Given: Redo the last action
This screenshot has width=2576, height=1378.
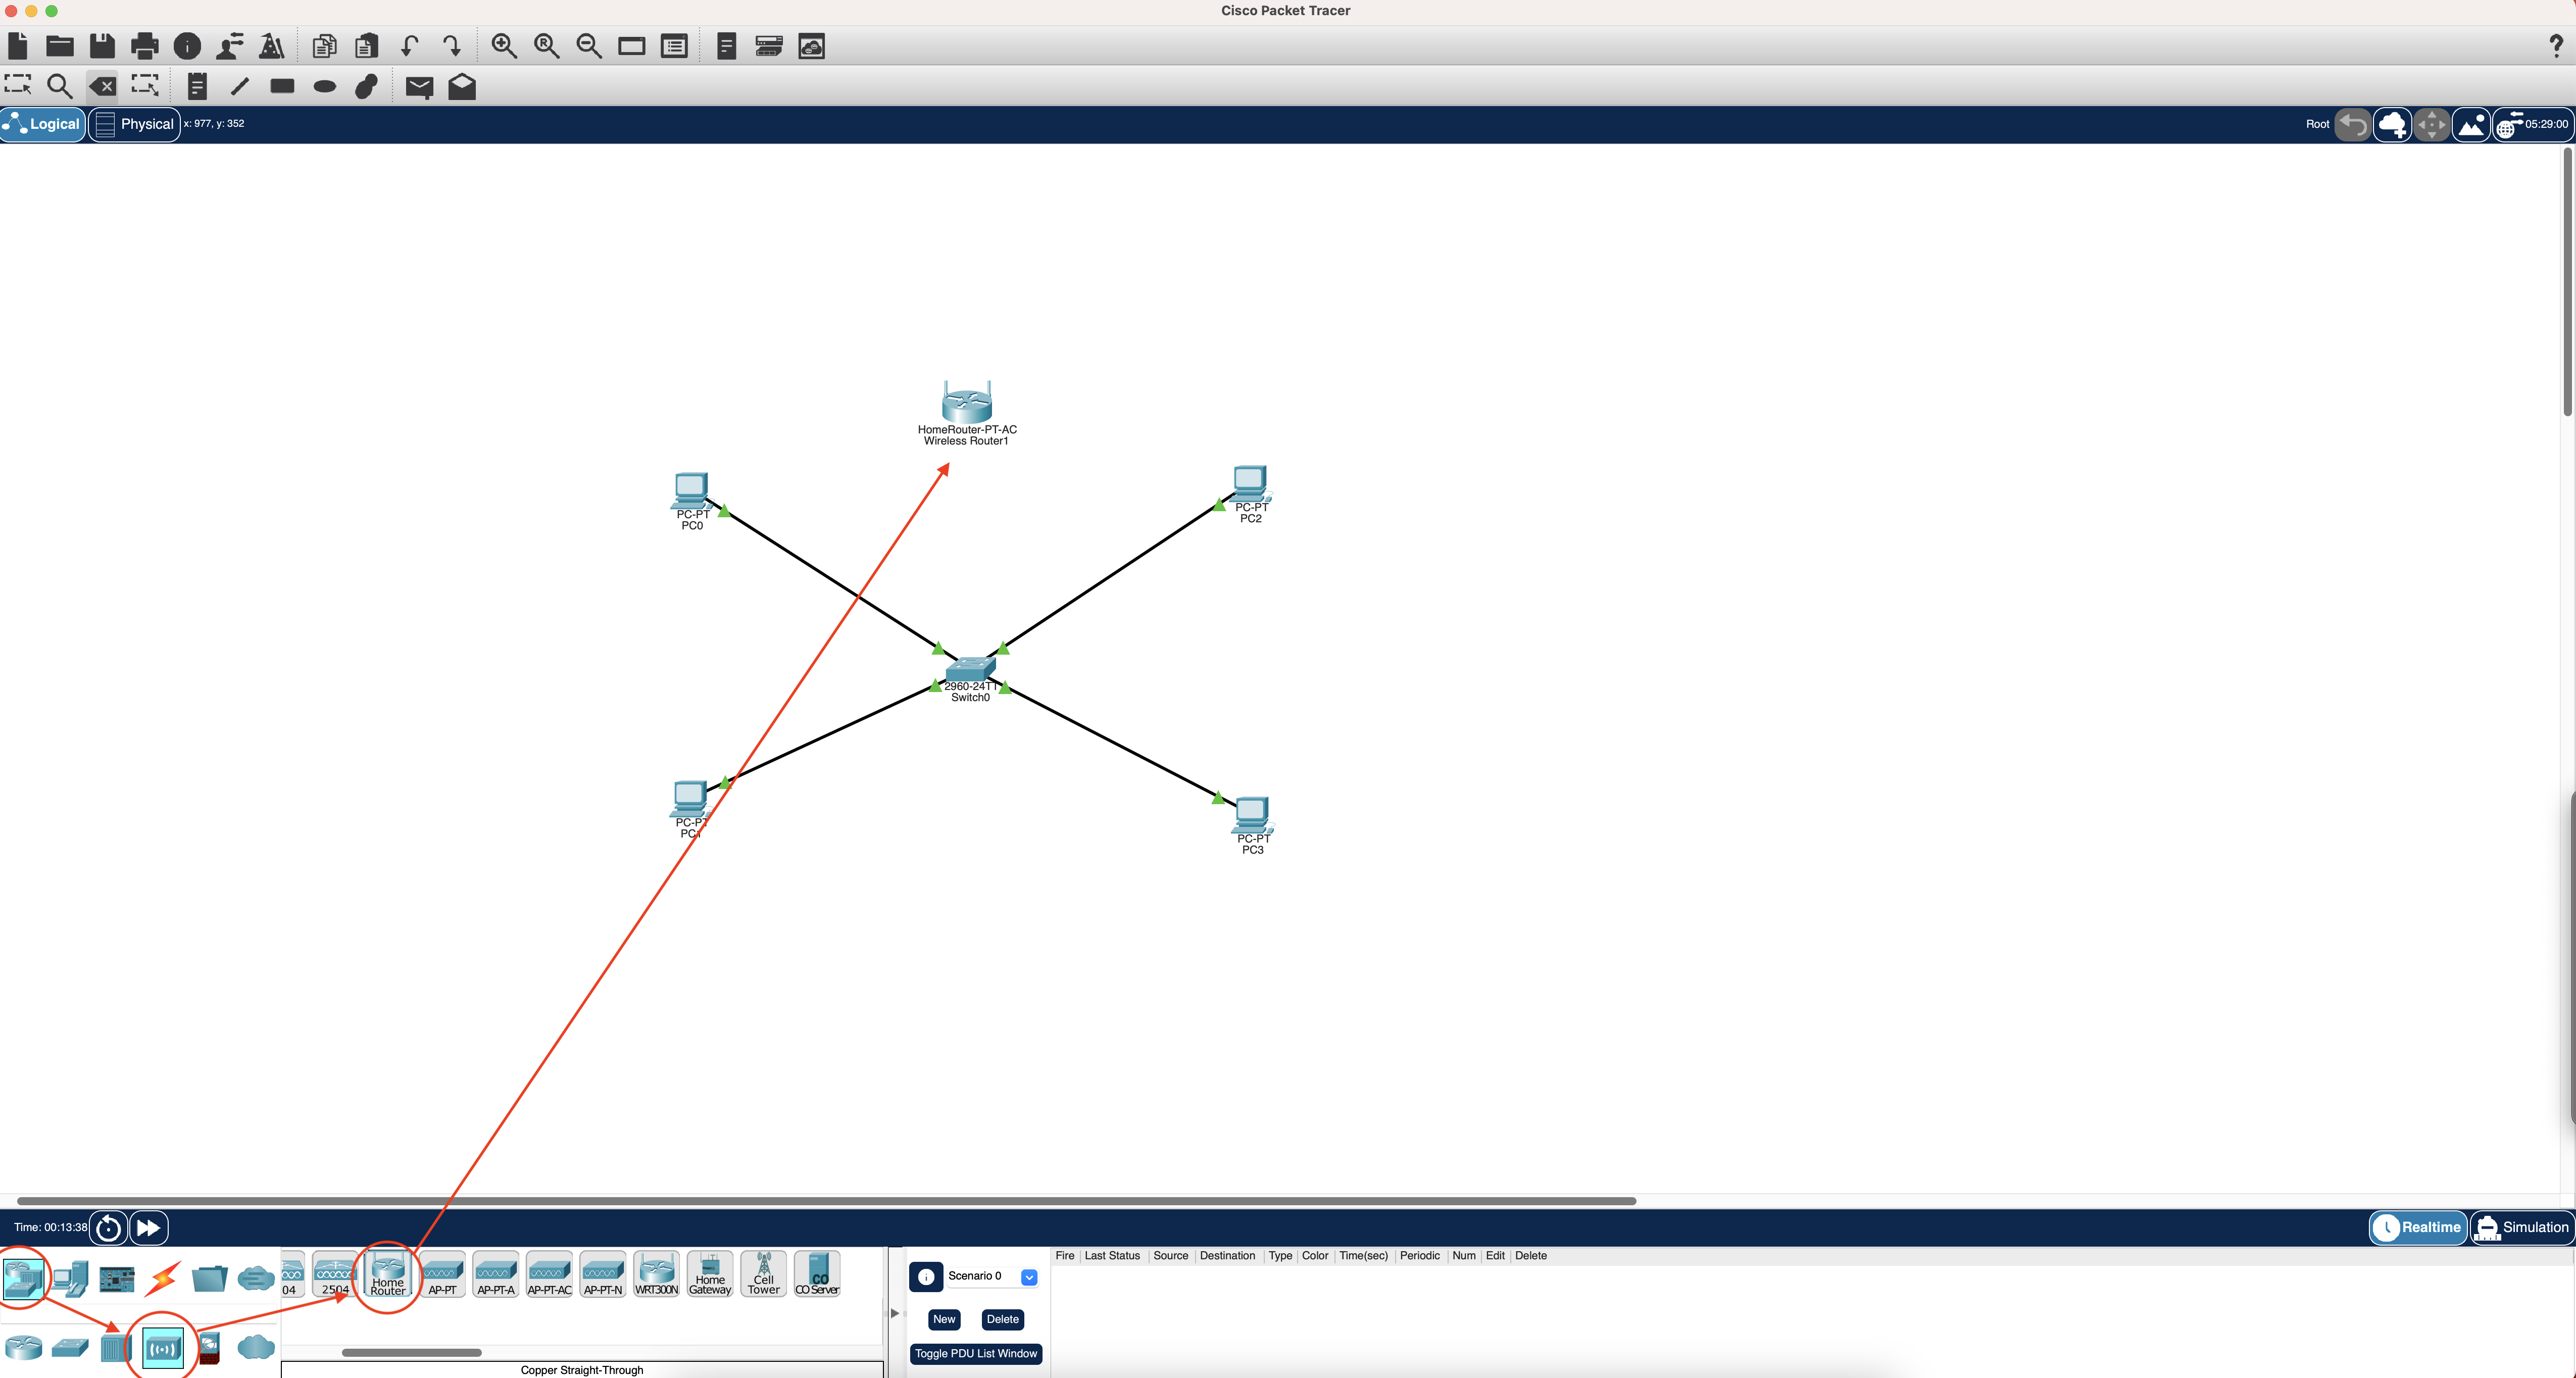Looking at the screenshot, I should coord(452,46).
